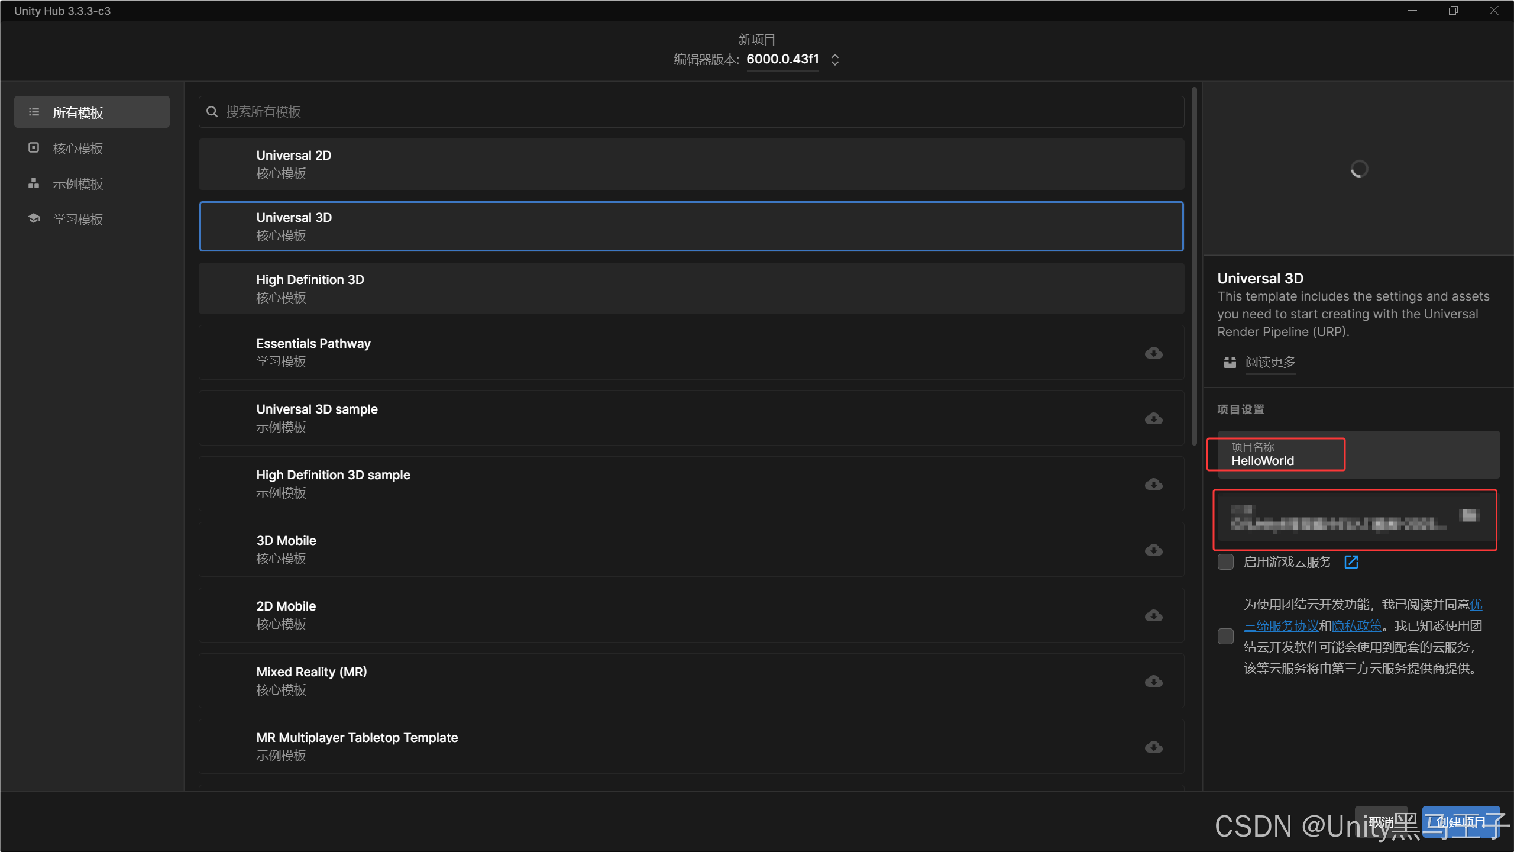Download the 3D Mobile template

point(1153,550)
